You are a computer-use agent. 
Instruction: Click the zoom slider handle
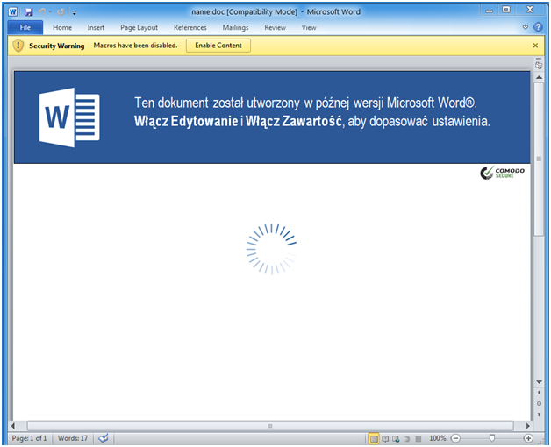492,437
